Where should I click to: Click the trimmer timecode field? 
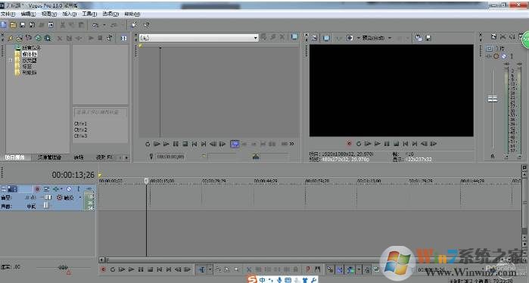pyautogui.click(x=170, y=157)
